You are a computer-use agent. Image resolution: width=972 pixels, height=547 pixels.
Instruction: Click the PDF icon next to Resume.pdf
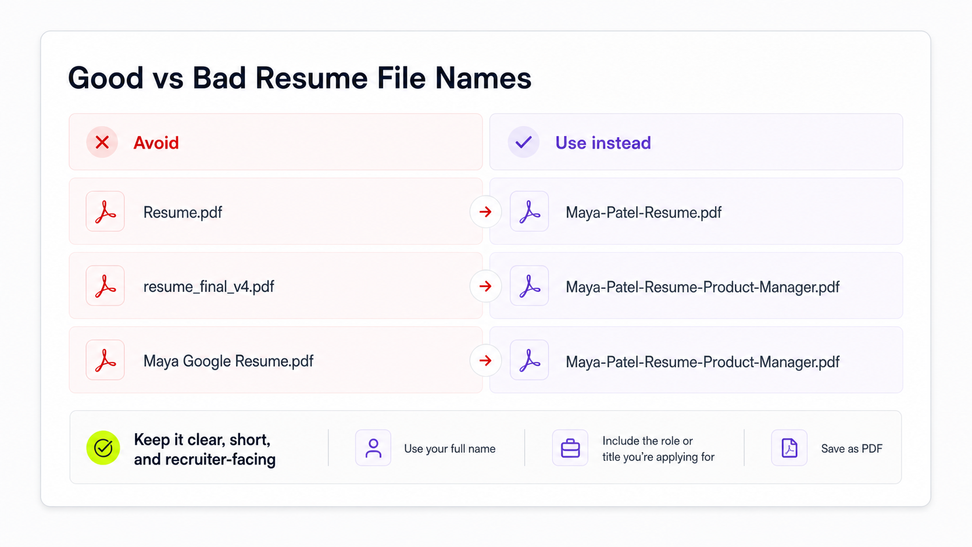point(105,212)
